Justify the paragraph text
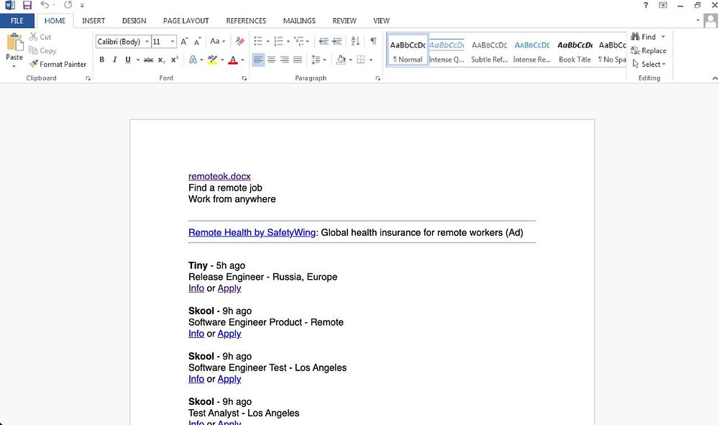 pyautogui.click(x=298, y=60)
